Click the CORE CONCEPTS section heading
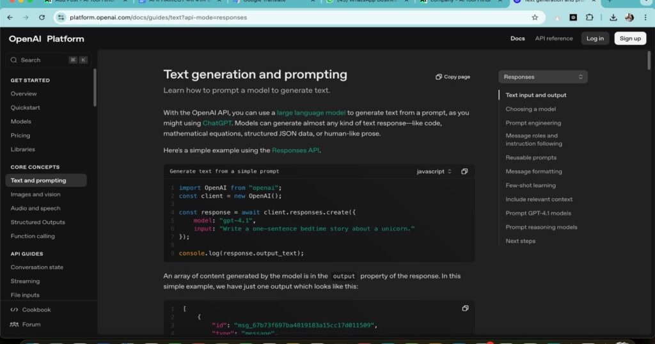 click(x=35, y=167)
